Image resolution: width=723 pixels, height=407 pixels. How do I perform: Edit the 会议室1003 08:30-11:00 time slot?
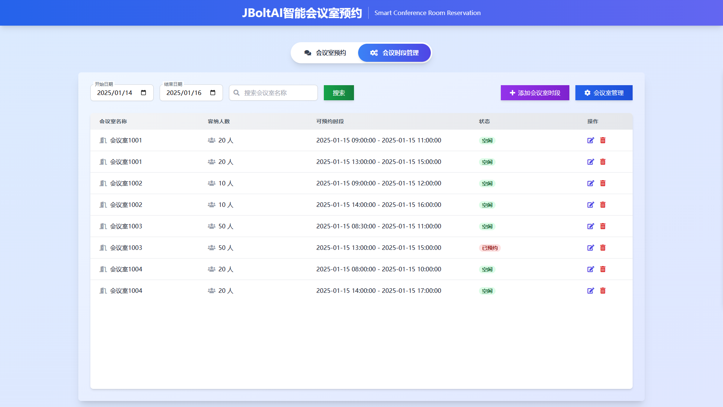tap(591, 226)
